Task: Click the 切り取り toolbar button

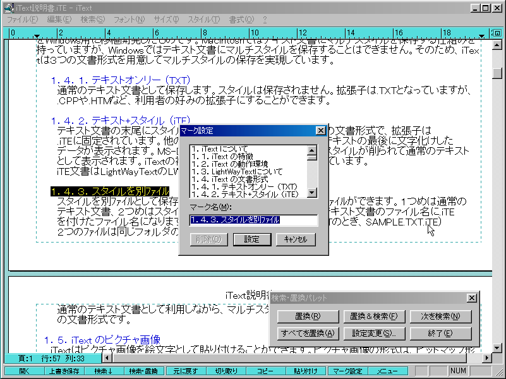Action: (x=226, y=371)
